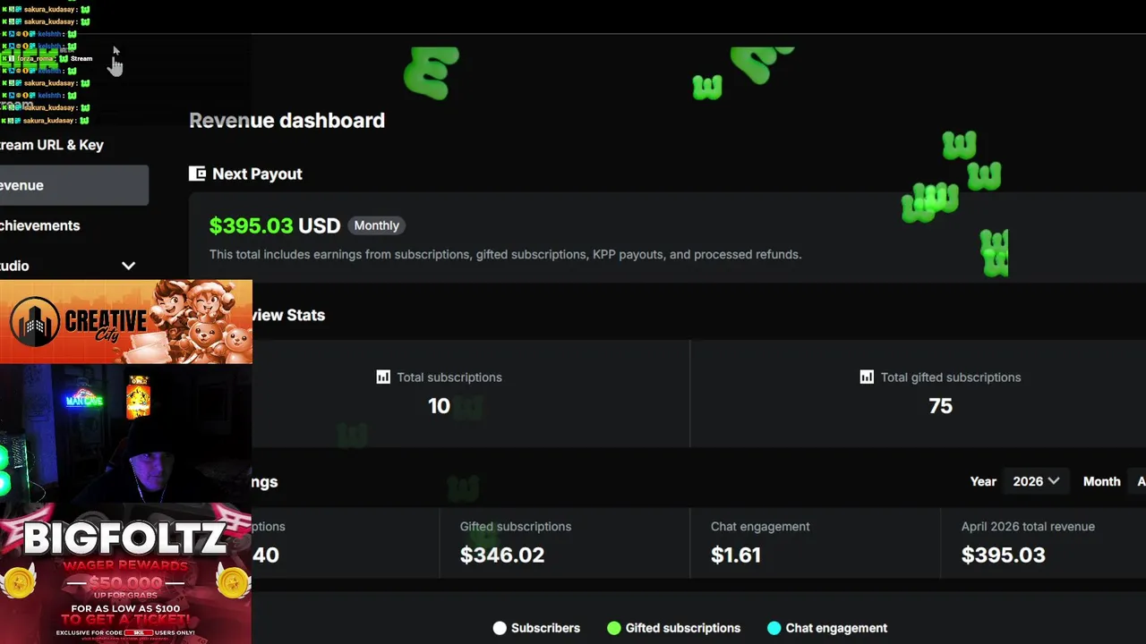
Task: Open the Year 2026 dropdown
Action: (x=1036, y=481)
